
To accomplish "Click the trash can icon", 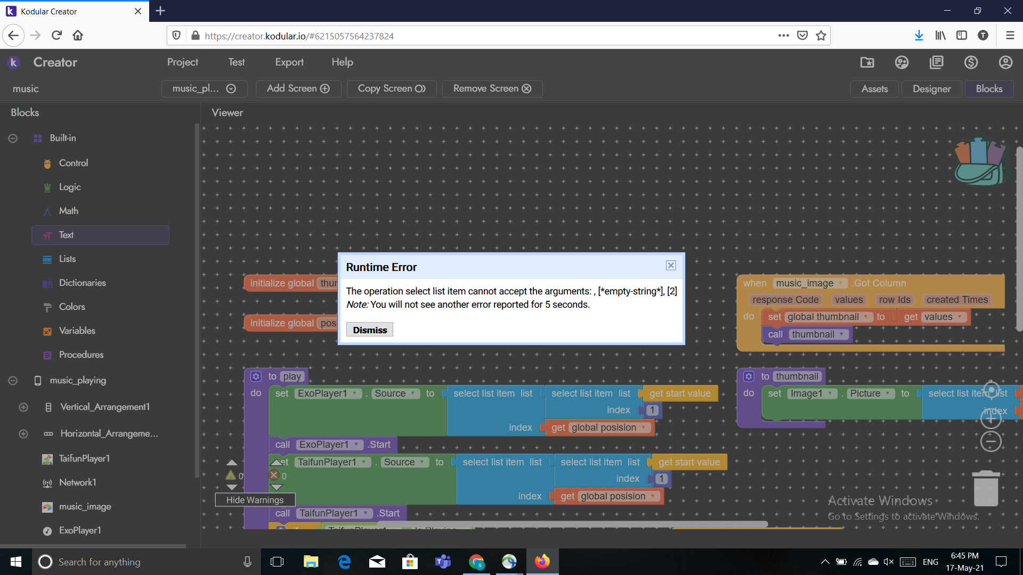I will pos(986,489).
